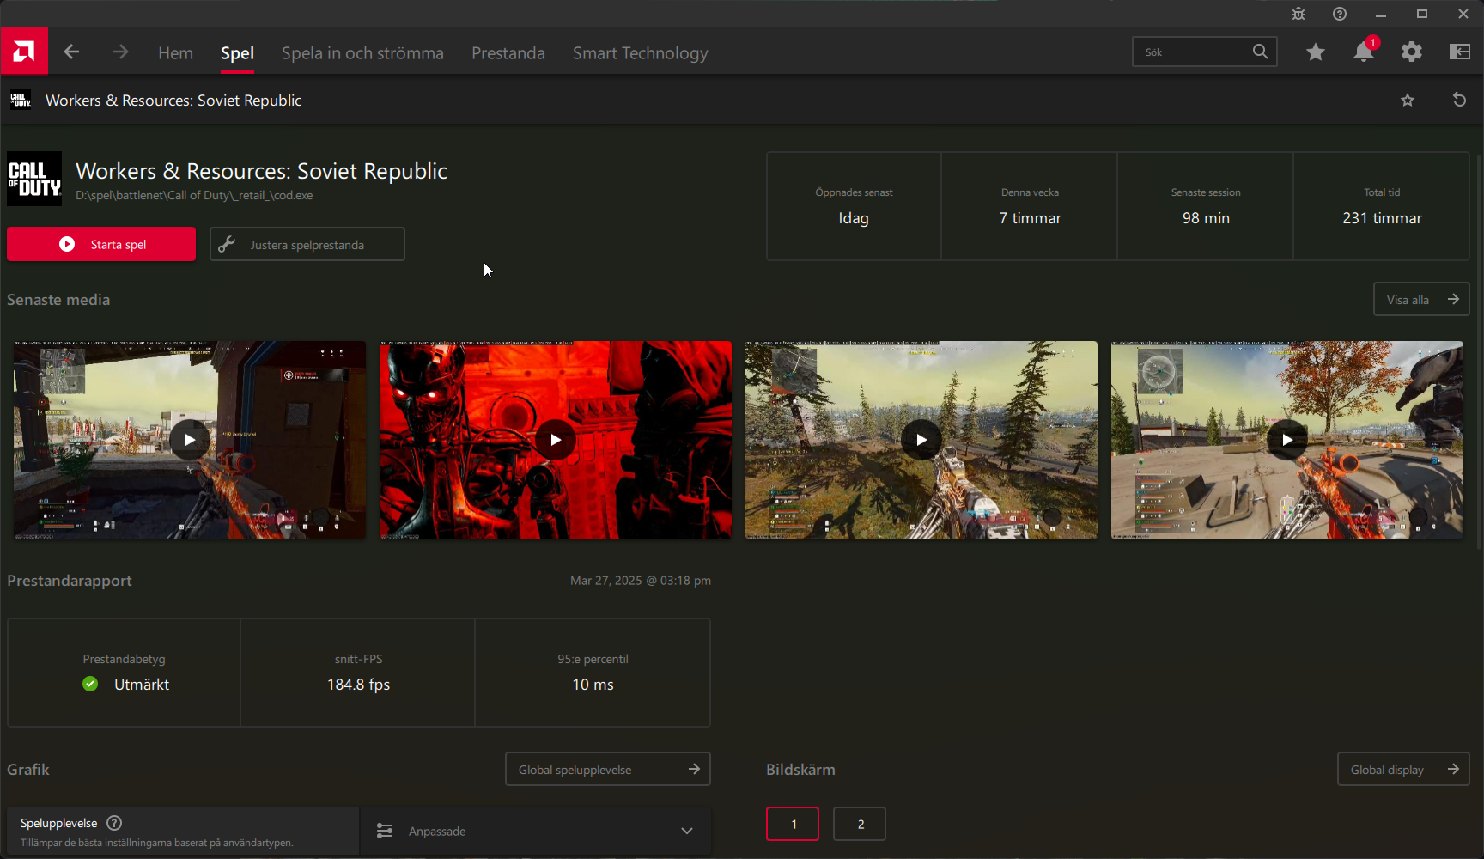Maximize the window

click(x=1422, y=14)
